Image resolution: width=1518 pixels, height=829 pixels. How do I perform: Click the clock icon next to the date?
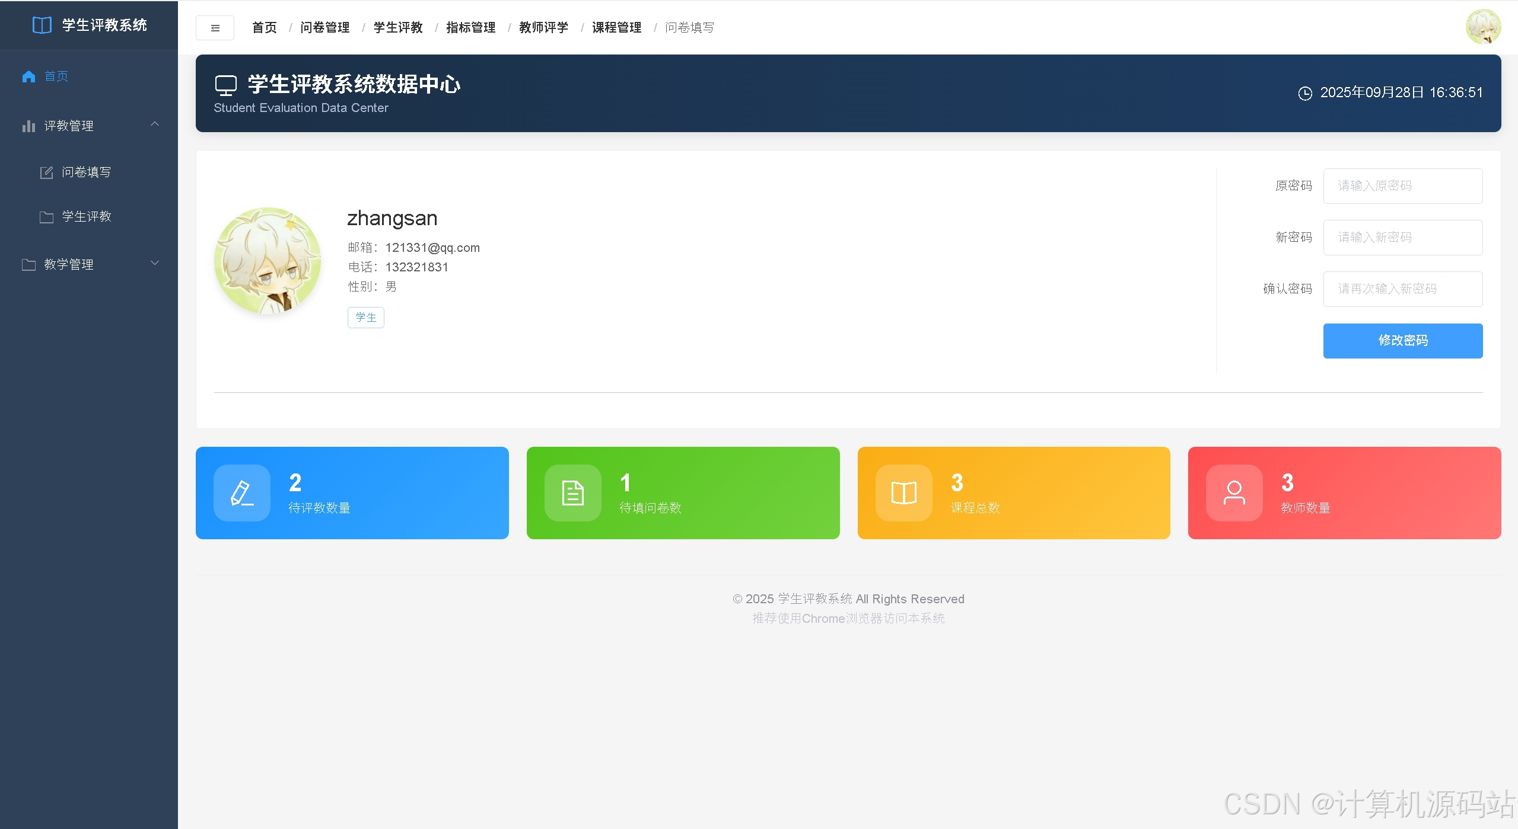[1305, 93]
